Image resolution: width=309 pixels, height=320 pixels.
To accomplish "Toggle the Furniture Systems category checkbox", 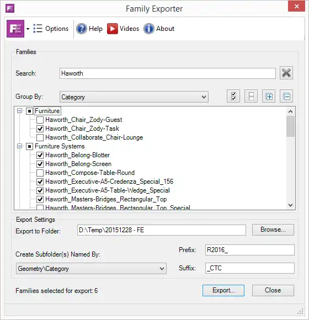I will 29,146.
